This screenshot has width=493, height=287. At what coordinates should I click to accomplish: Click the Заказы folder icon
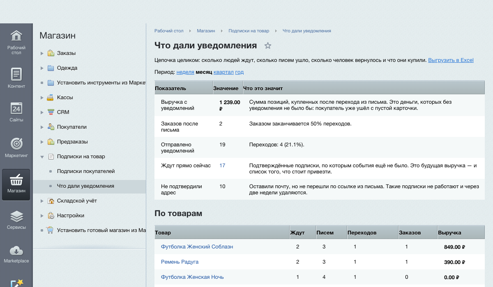[51, 53]
